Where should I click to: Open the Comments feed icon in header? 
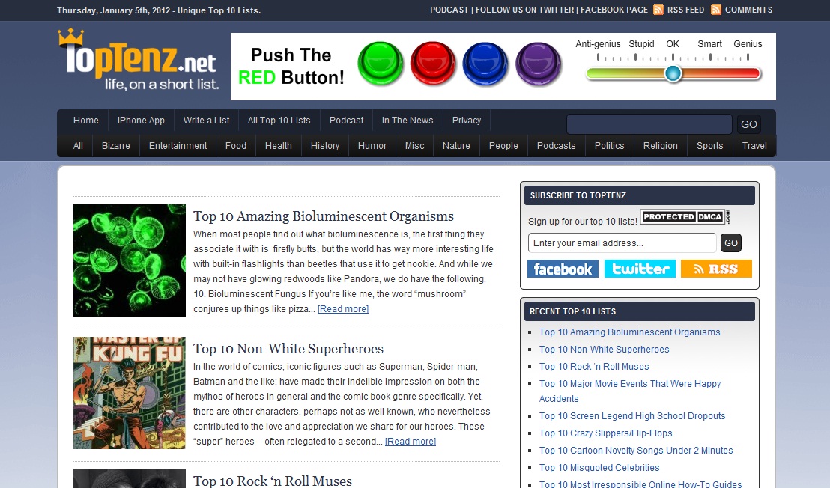tap(716, 10)
